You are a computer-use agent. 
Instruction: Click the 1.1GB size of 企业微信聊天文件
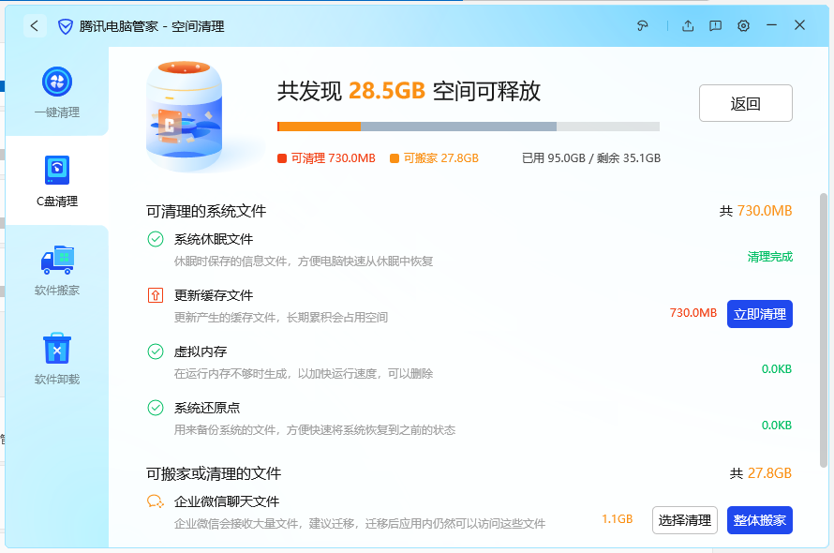coord(617,519)
